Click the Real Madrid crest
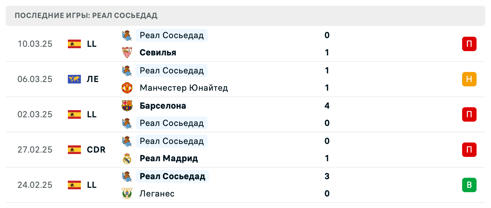Viewport: 491px width, 208px height. click(127, 158)
